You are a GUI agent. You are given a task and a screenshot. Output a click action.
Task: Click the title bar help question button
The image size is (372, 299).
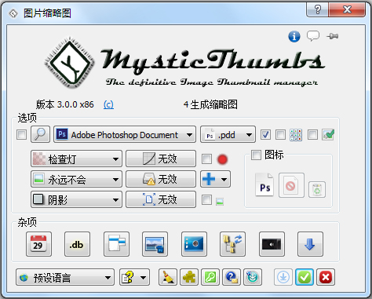[x=317, y=10]
